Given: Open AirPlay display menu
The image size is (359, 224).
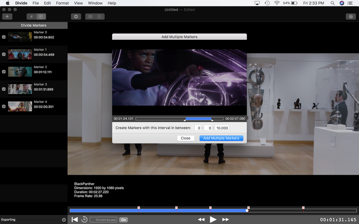Looking at the screenshot, I should coord(257,3).
